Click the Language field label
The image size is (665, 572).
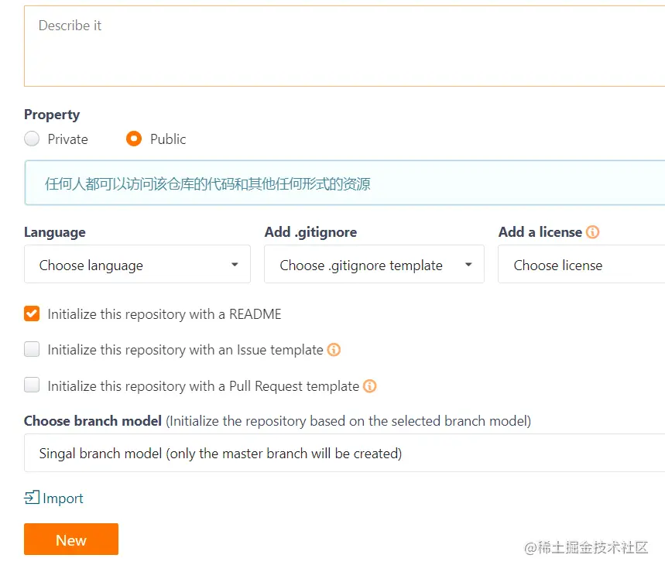(55, 232)
